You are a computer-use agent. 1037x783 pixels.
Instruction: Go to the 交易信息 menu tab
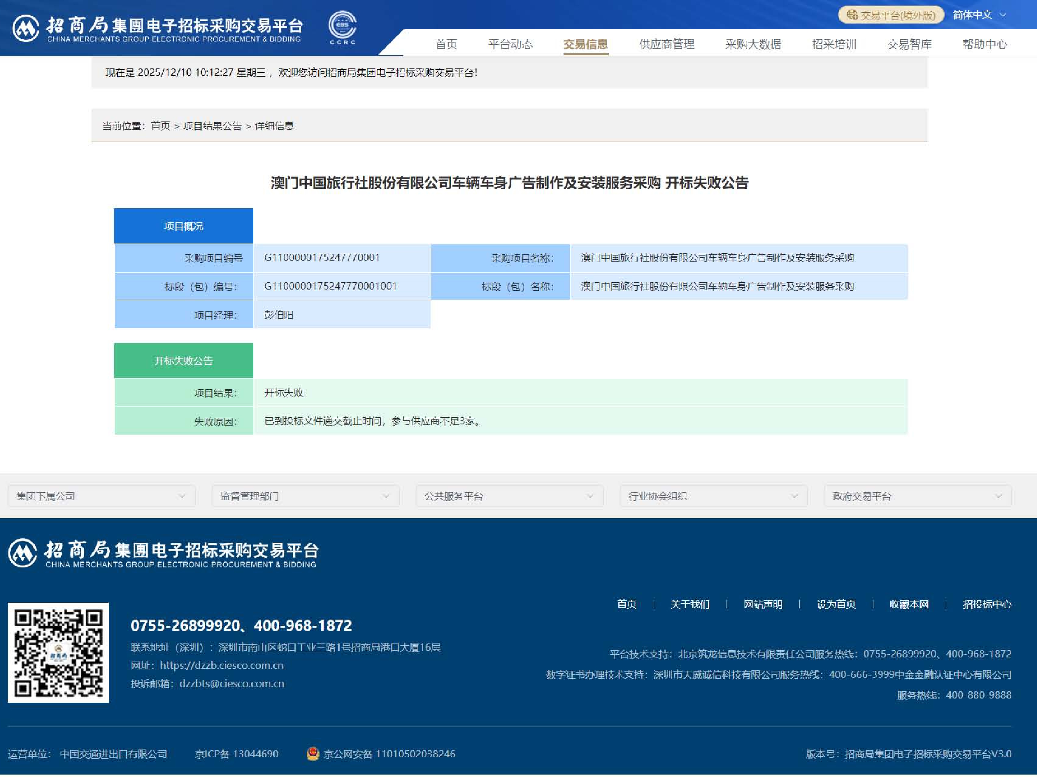tap(585, 44)
